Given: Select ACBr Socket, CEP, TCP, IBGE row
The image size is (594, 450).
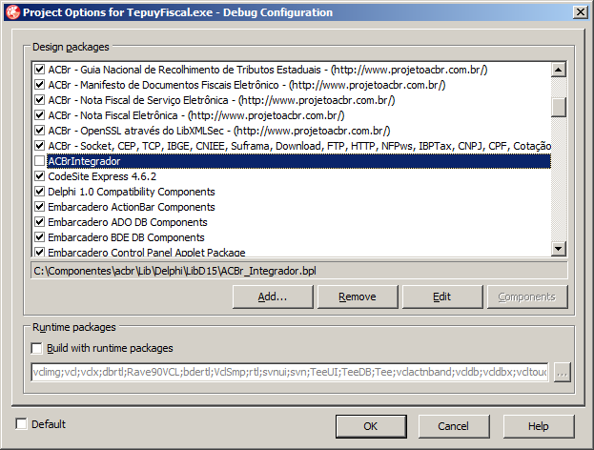Looking at the screenshot, I should 299,146.
